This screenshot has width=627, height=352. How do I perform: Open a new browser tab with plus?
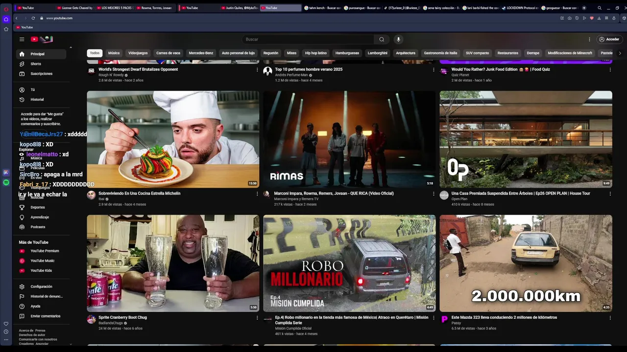point(585,8)
